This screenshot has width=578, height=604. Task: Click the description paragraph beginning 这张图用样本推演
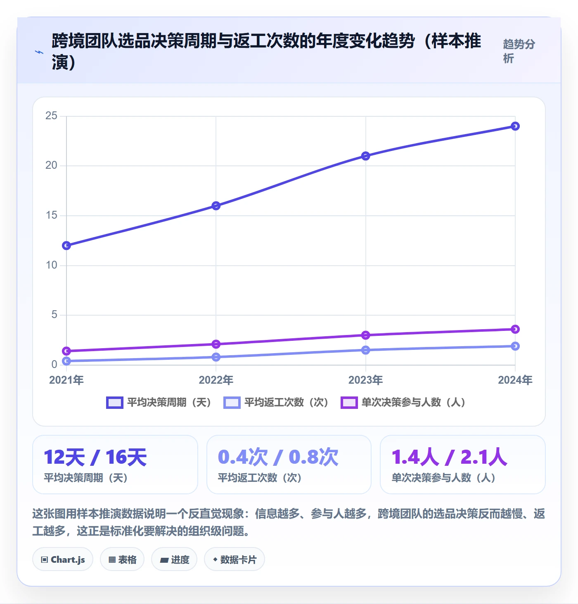point(289,522)
